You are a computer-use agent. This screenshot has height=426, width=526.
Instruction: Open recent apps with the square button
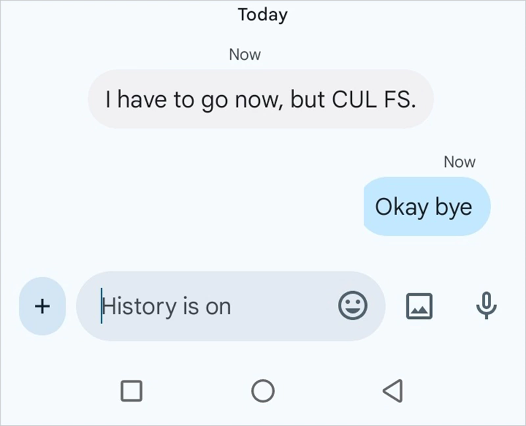(132, 390)
